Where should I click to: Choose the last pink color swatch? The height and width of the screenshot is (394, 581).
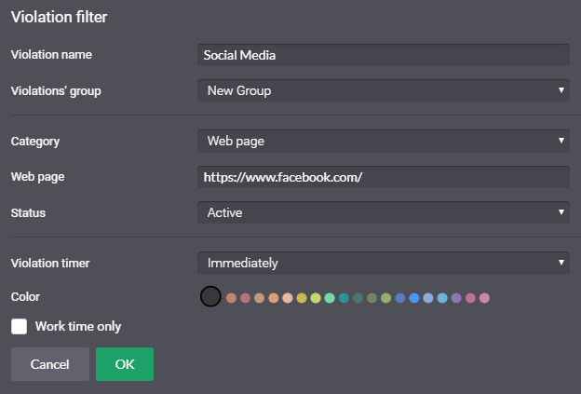click(485, 298)
